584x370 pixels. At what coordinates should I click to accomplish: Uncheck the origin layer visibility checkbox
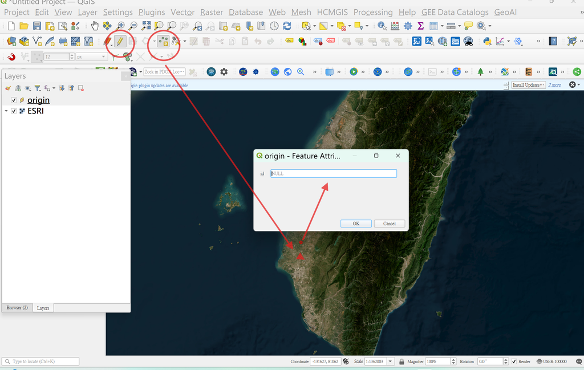point(14,100)
